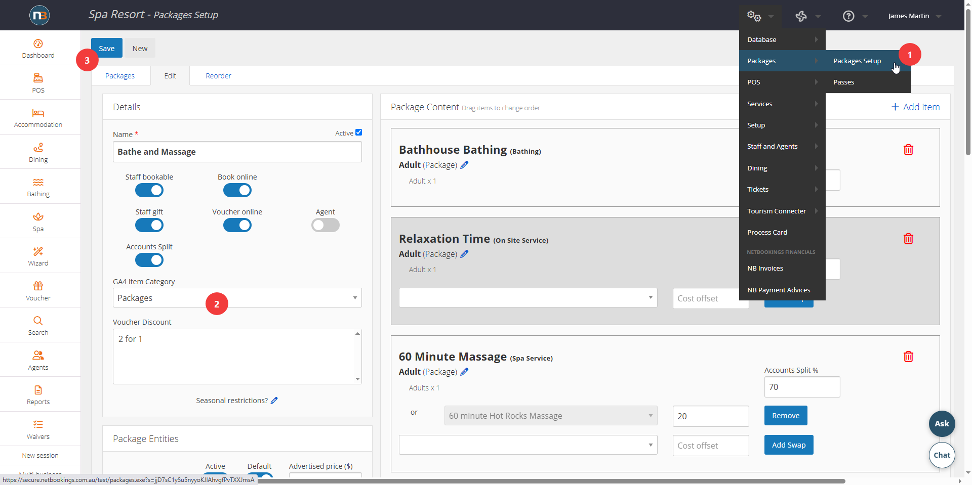Open Process Card menu entry
Screen dimensions: 972x485
tap(782, 232)
